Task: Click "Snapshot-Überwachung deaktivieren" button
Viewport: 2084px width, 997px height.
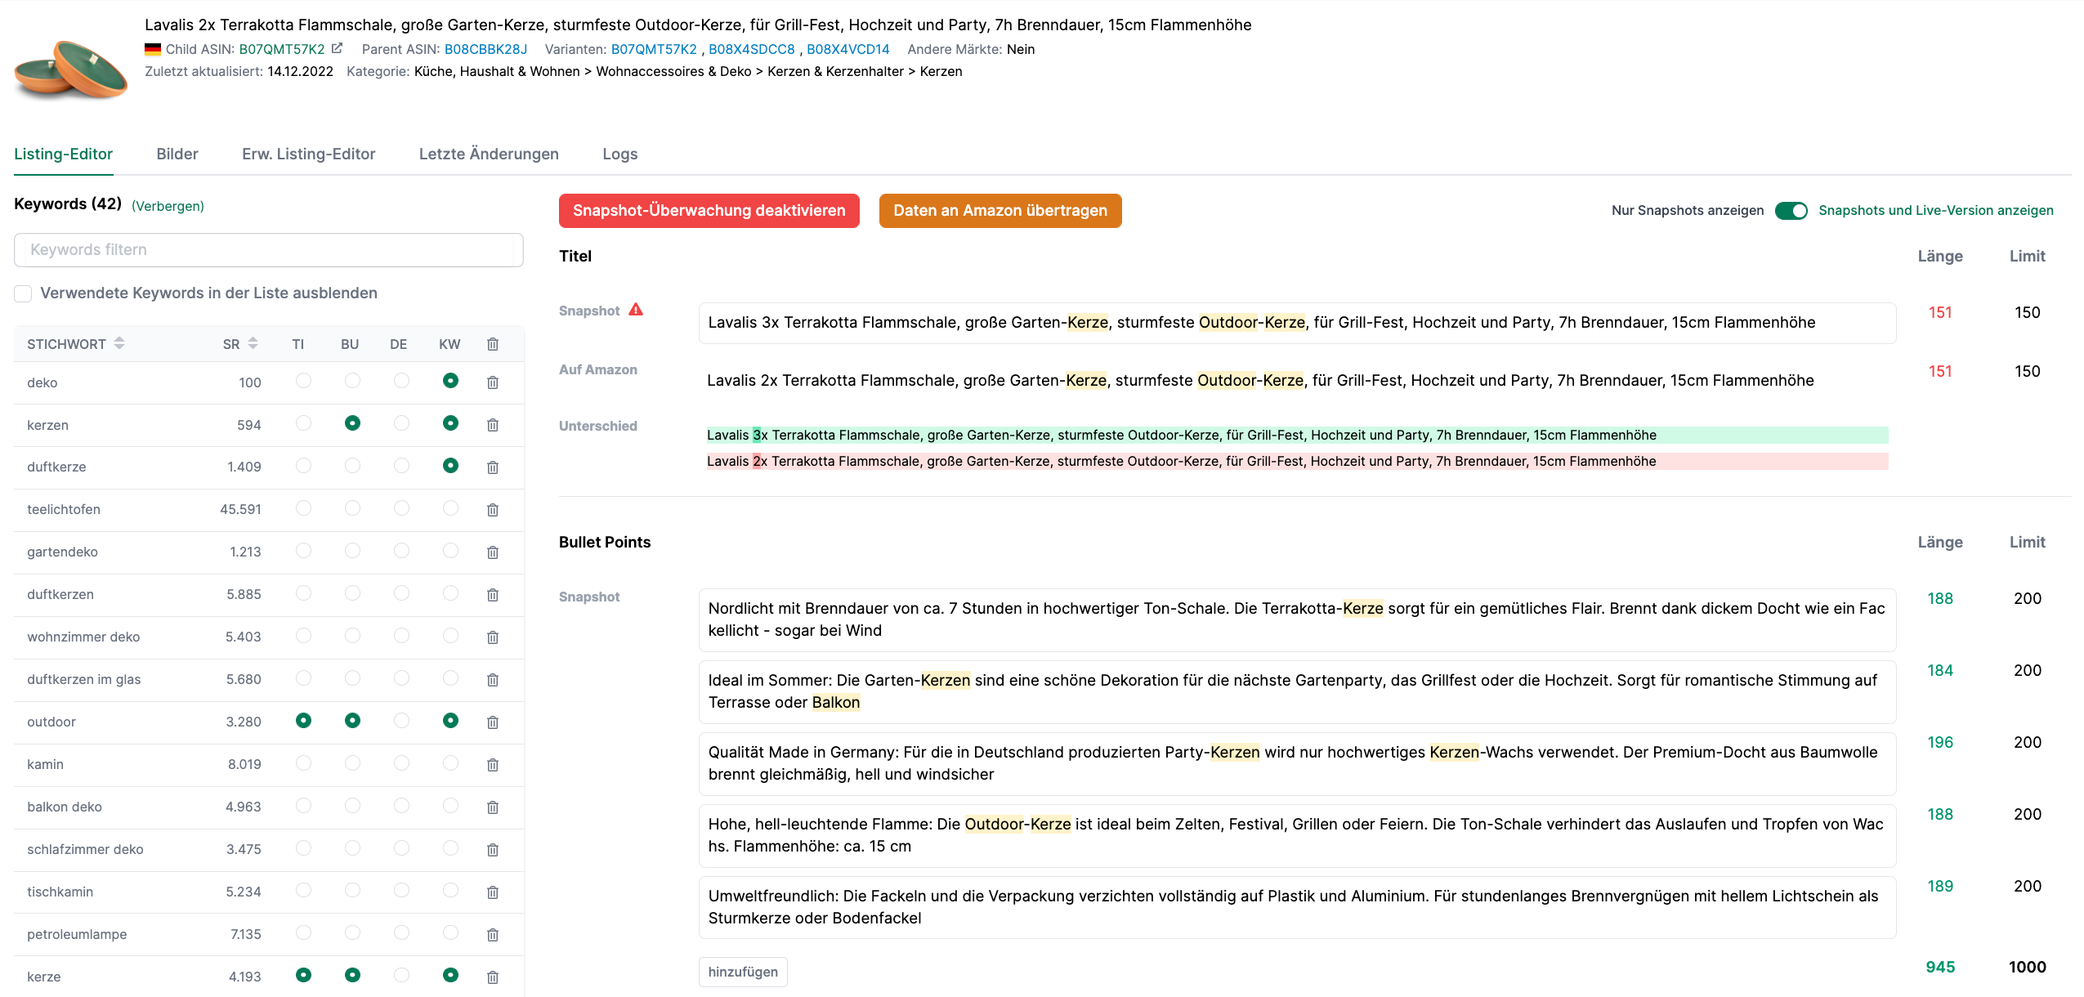Action: (x=709, y=210)
